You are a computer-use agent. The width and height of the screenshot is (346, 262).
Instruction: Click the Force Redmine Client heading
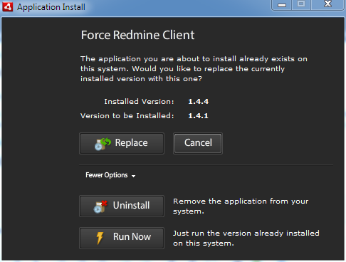(137, 35)
